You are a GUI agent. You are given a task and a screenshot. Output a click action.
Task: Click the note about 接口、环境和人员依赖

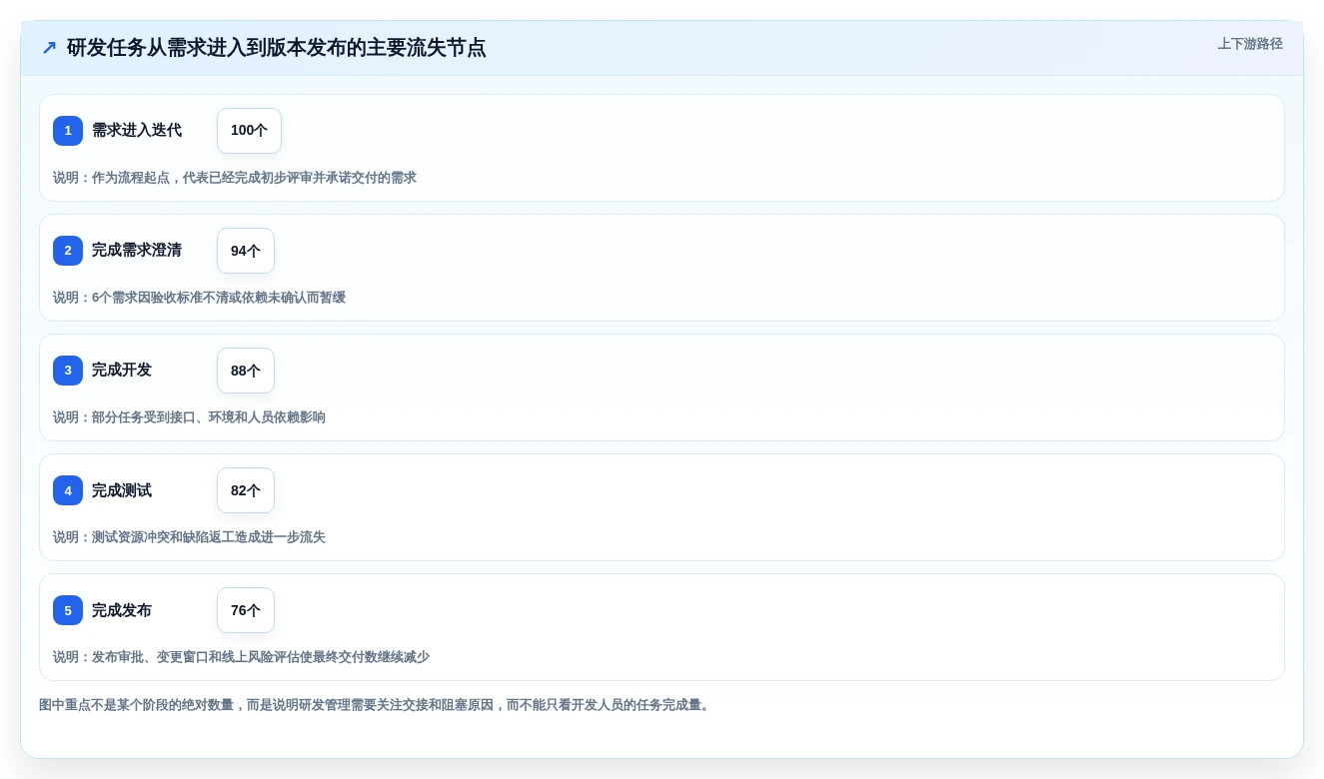[189, 417]
